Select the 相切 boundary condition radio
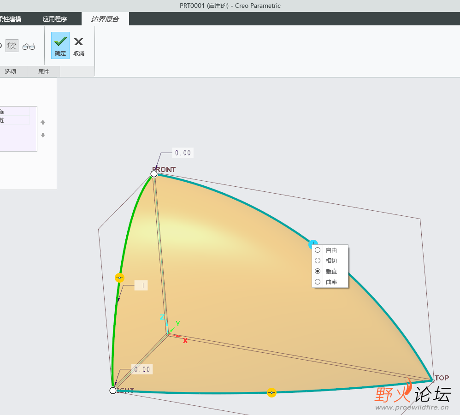This screenshot has width=460, height=415. click(318, 261)
